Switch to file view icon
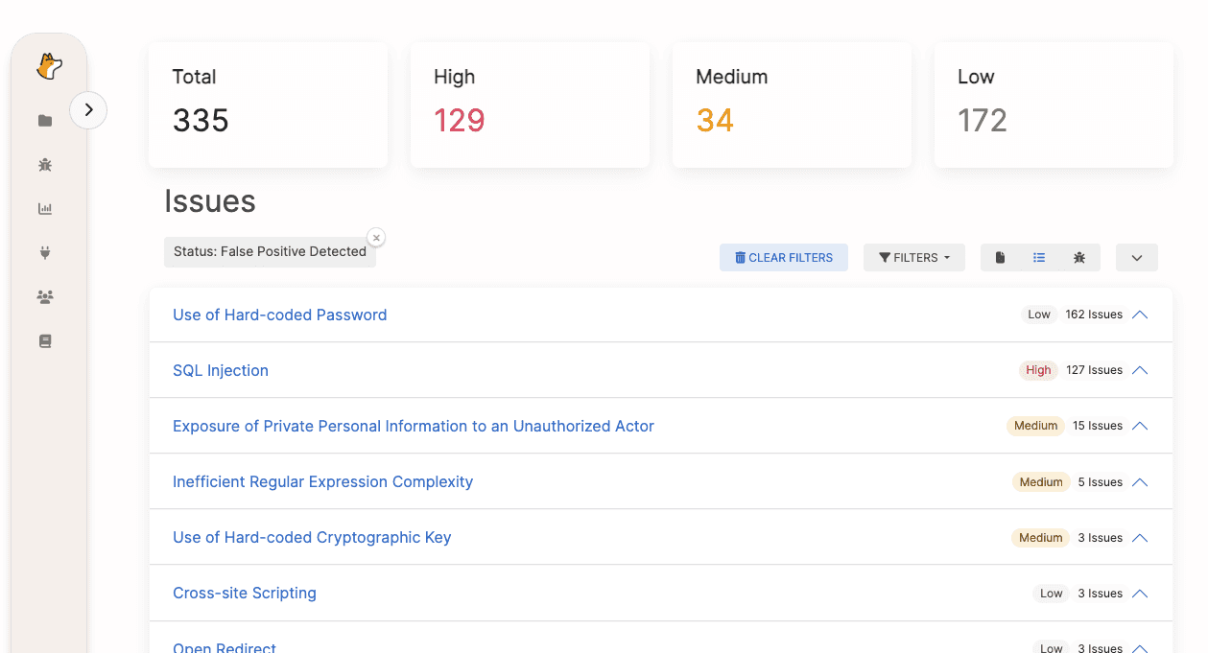 [x=1000, y=258]
